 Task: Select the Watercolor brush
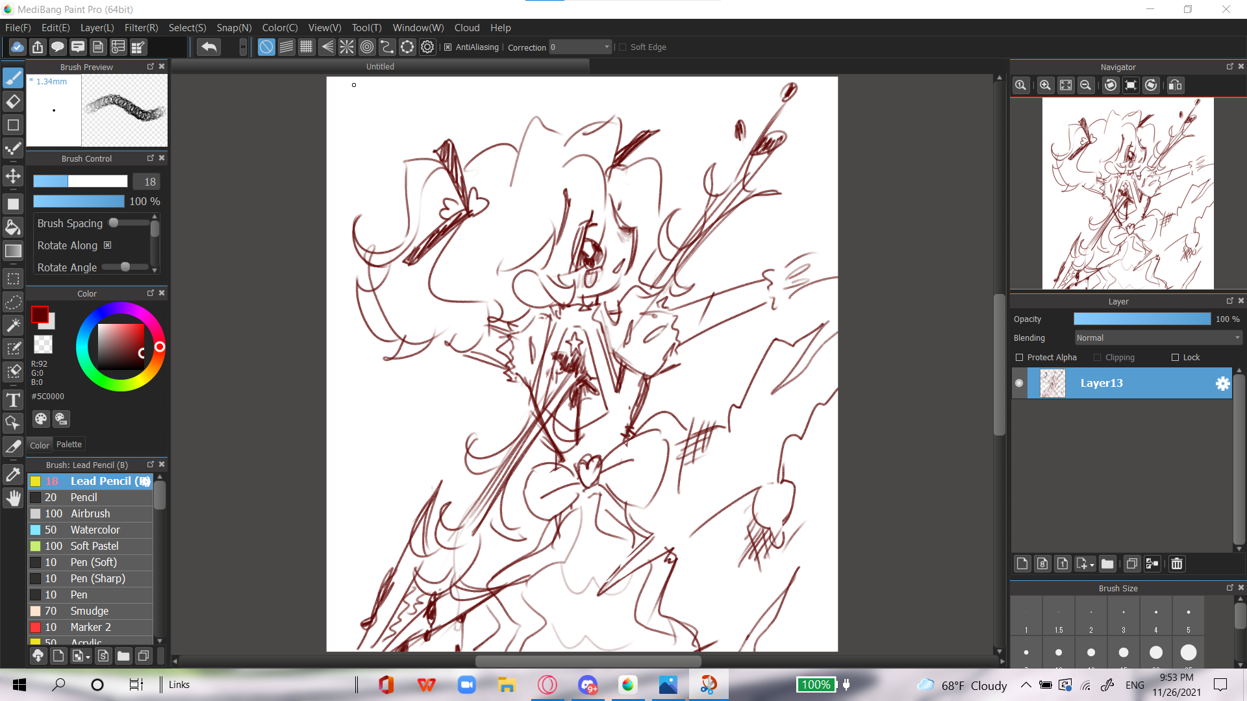(x=90, y=530)
